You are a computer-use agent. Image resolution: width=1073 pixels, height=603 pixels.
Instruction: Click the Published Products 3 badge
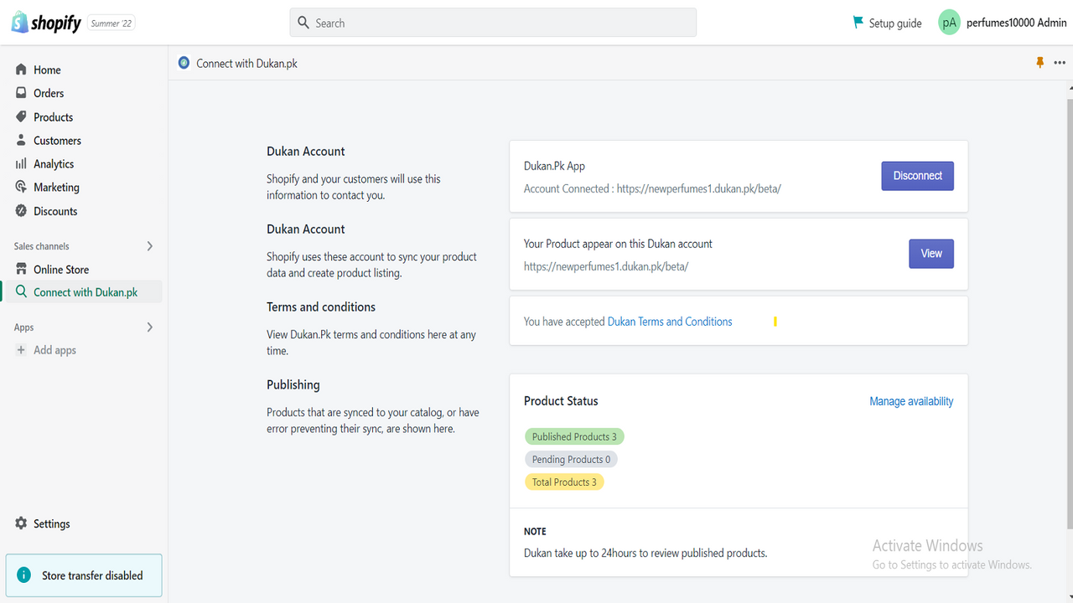tap(574, 436)
